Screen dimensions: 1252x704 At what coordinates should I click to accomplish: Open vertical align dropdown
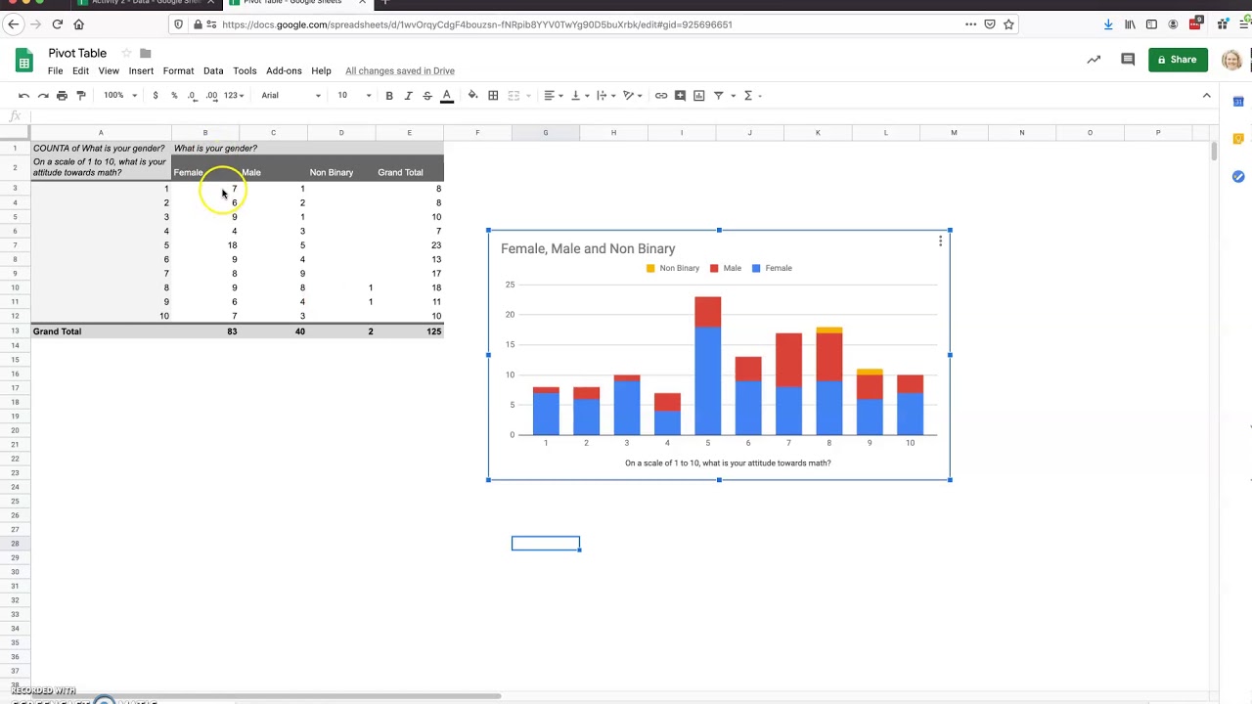point(579,95)
